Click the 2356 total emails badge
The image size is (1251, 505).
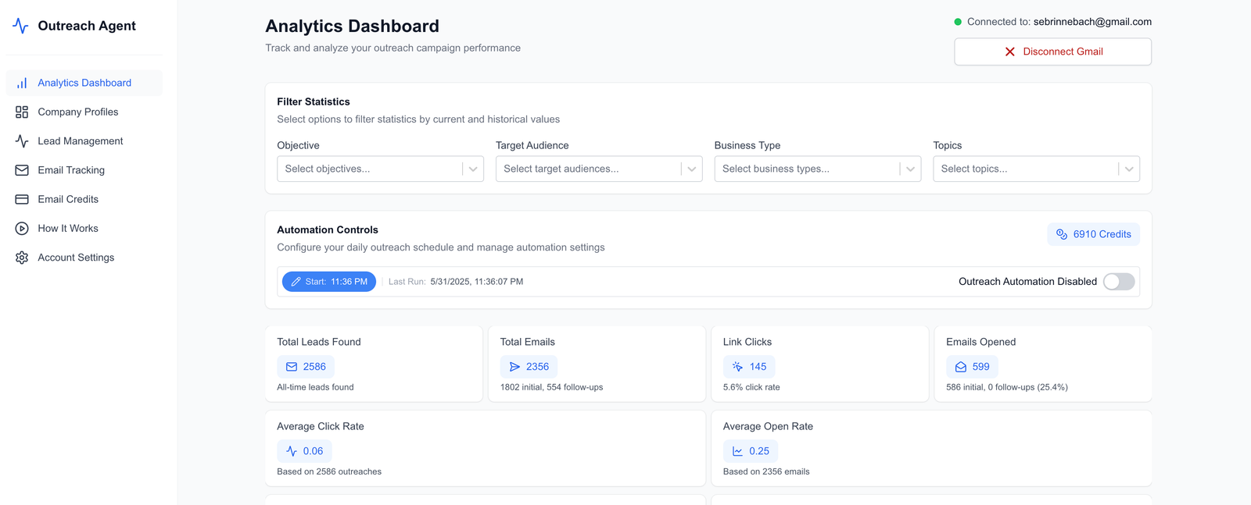point(529,367)
